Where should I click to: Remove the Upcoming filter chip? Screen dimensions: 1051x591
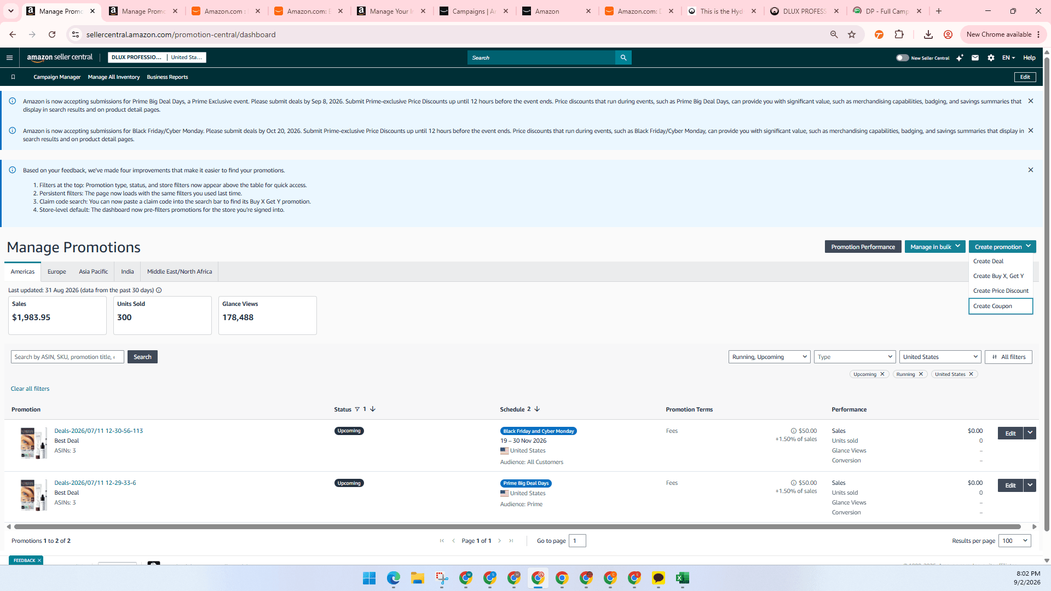882,374
